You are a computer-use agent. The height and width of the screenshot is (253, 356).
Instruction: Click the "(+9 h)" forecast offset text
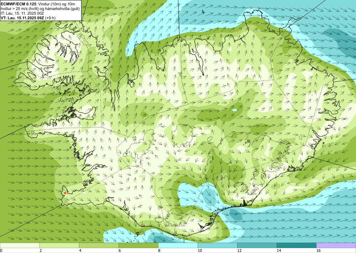(x=50, y=18)
